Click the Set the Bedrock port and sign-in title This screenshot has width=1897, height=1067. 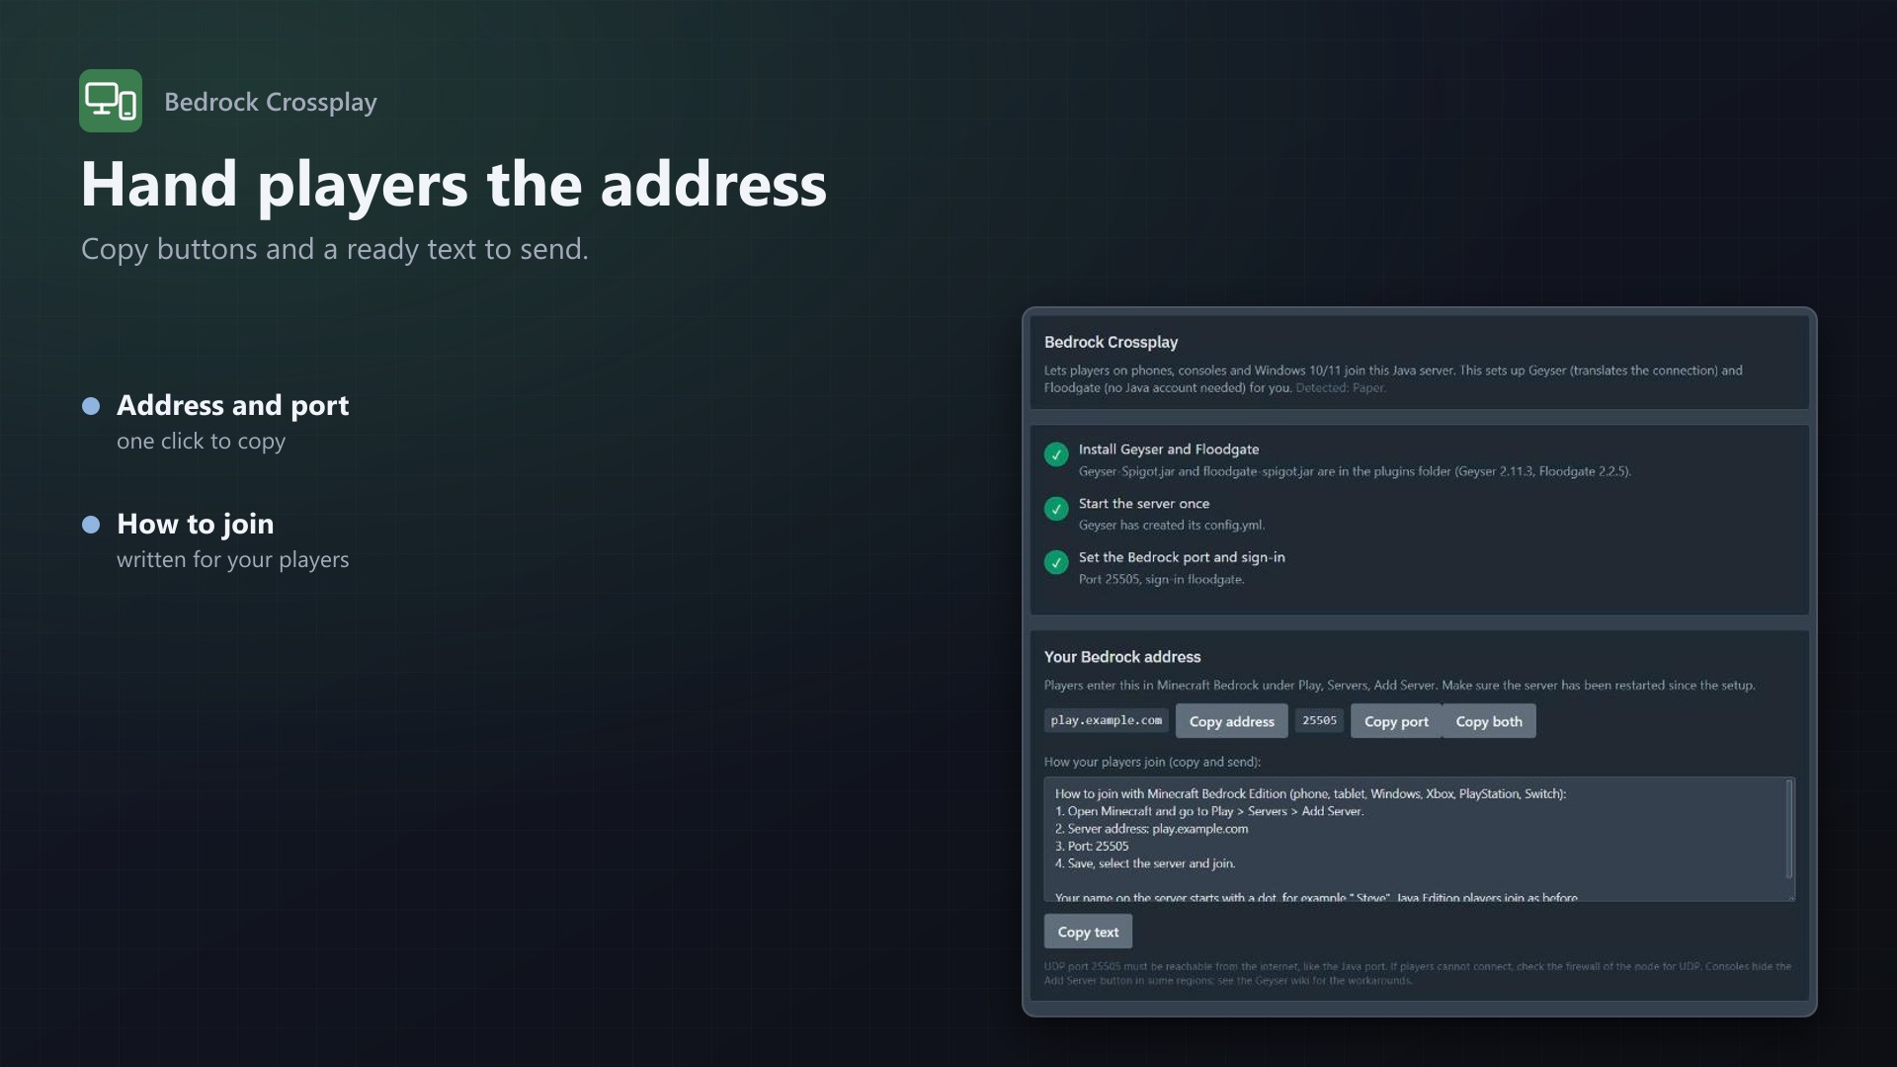tap(1182, 557)
